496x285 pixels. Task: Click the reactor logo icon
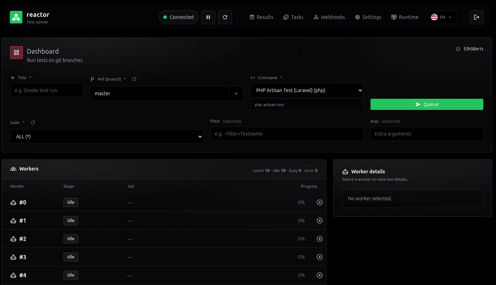(16, 17)
